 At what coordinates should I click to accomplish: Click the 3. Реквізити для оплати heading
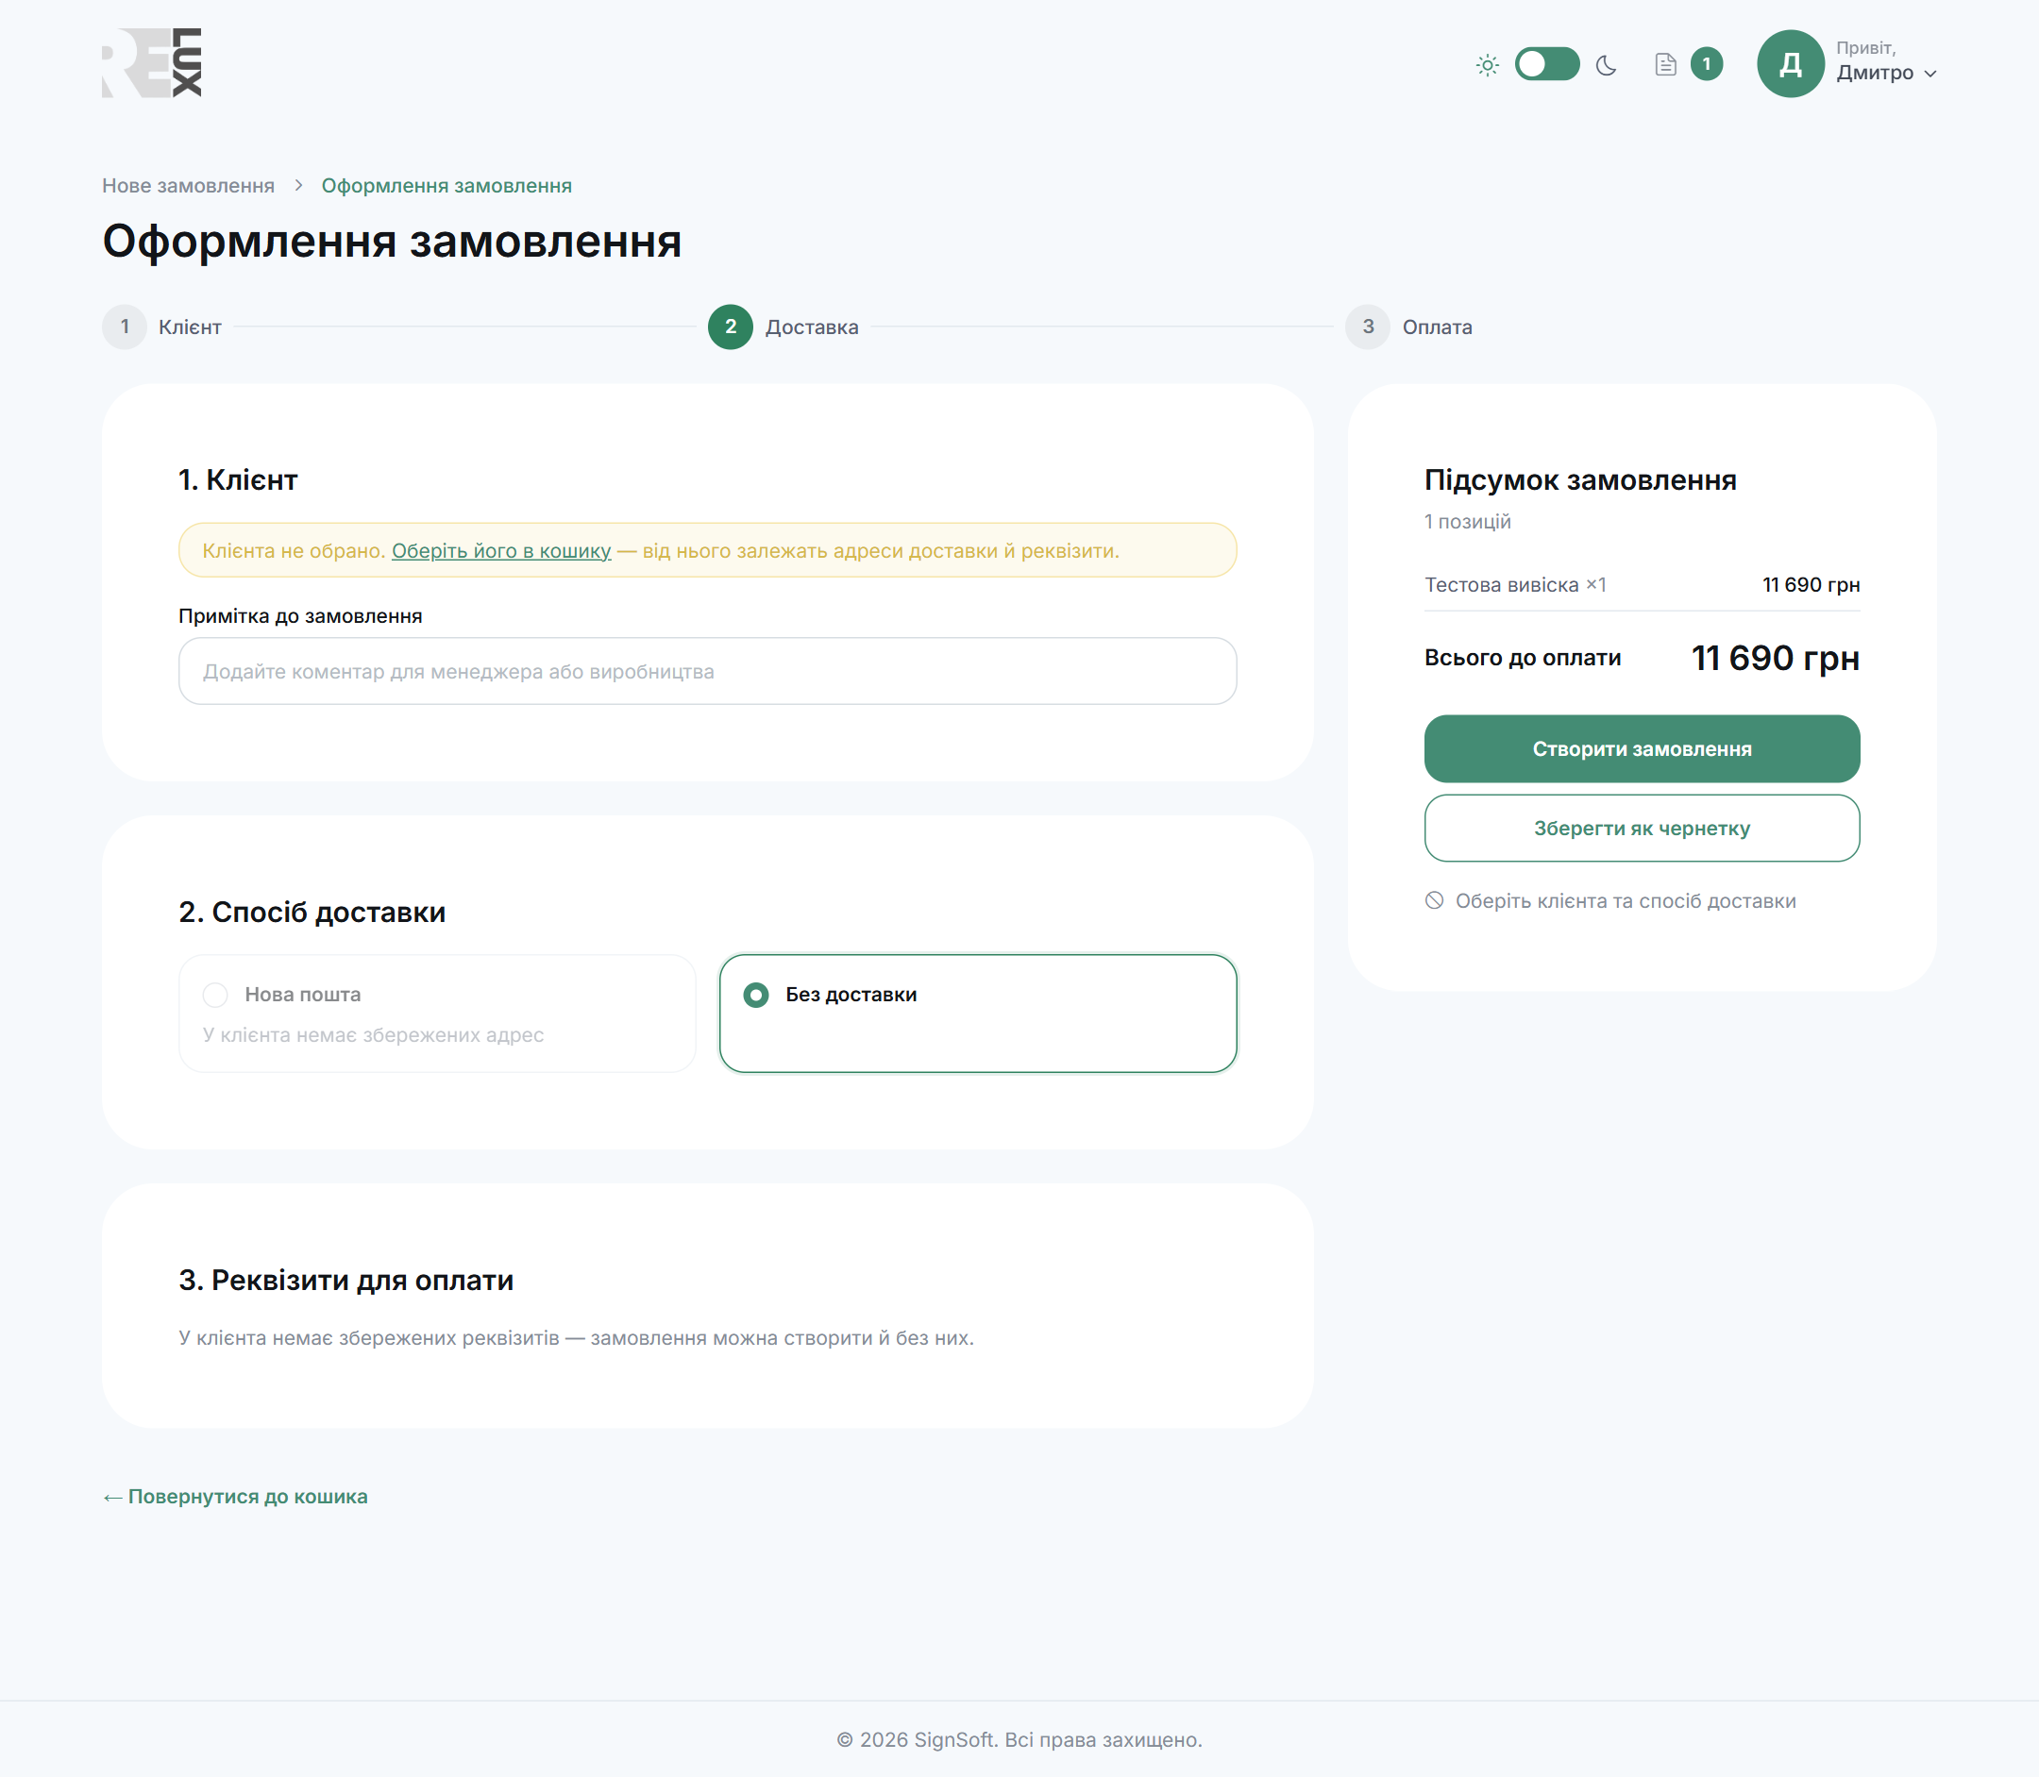tap(346, 1281)
